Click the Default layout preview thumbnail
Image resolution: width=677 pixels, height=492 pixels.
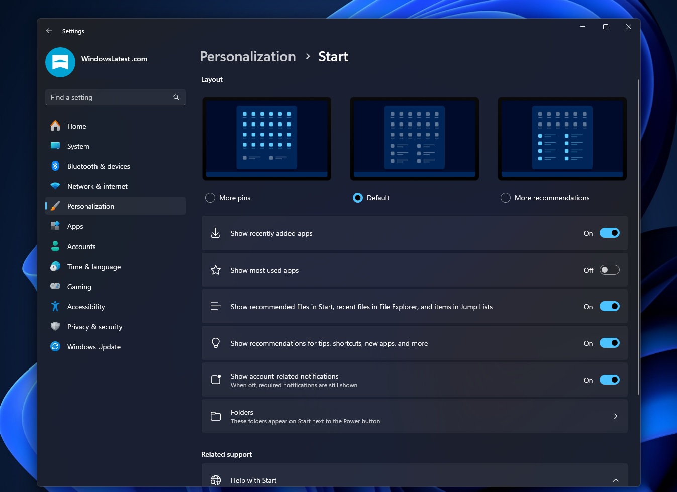coord(414,139)
